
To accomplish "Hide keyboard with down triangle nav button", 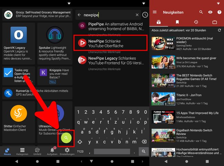I will (91, 161).
